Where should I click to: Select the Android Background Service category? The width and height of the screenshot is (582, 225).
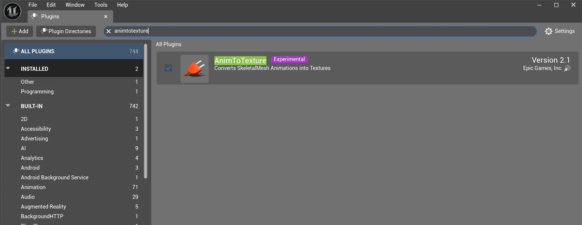(x=74, y=177)
